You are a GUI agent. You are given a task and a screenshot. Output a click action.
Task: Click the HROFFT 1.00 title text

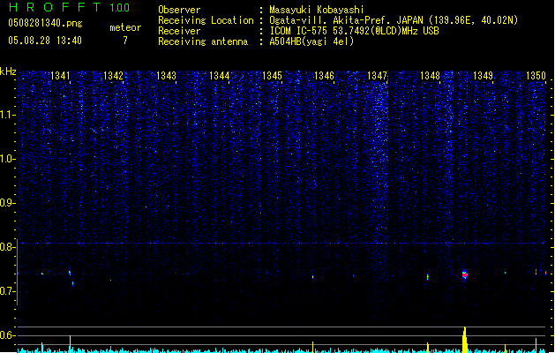69,7
